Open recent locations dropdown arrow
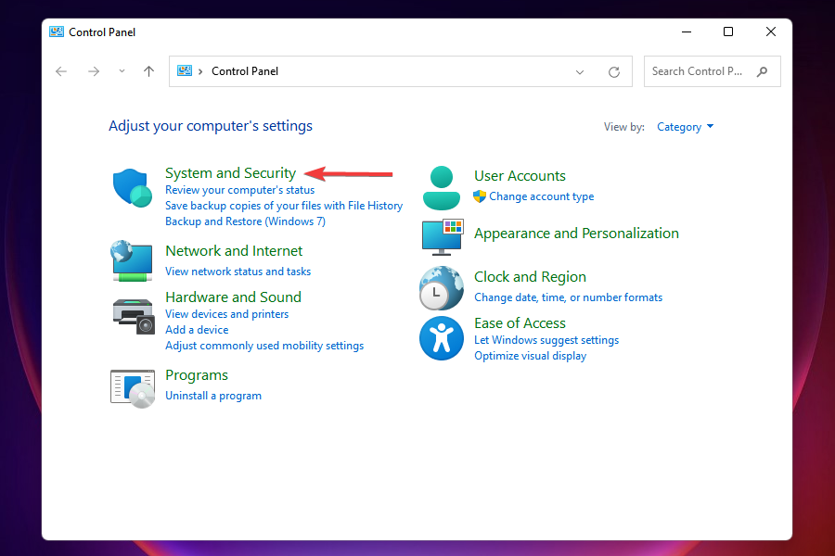 [x=122, y=71]
